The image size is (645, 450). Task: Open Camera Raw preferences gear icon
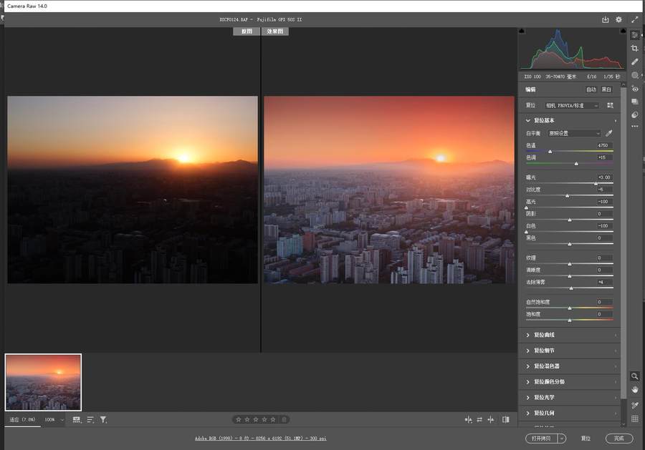(619, 19)
